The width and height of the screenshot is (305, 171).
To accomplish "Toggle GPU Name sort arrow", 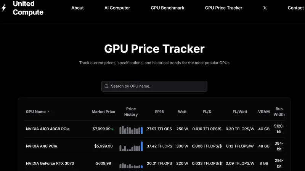I will coord(49,112).
